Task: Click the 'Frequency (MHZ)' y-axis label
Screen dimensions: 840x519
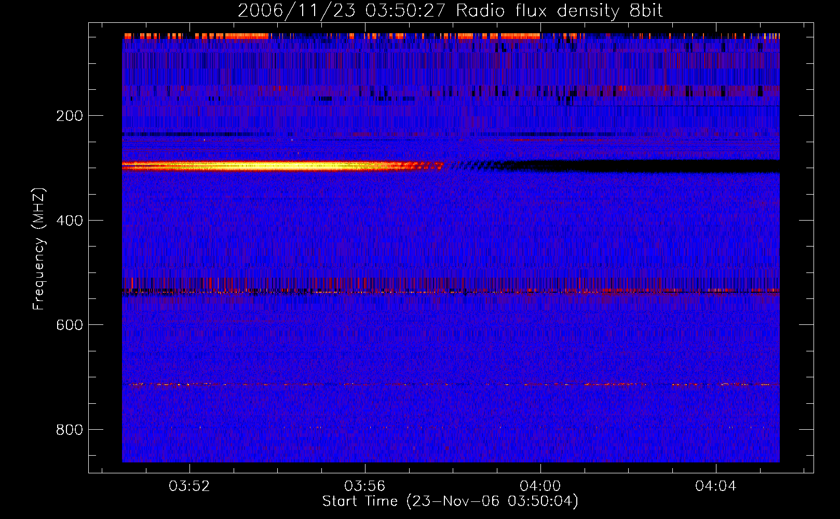Action: [x=39, y=249]
